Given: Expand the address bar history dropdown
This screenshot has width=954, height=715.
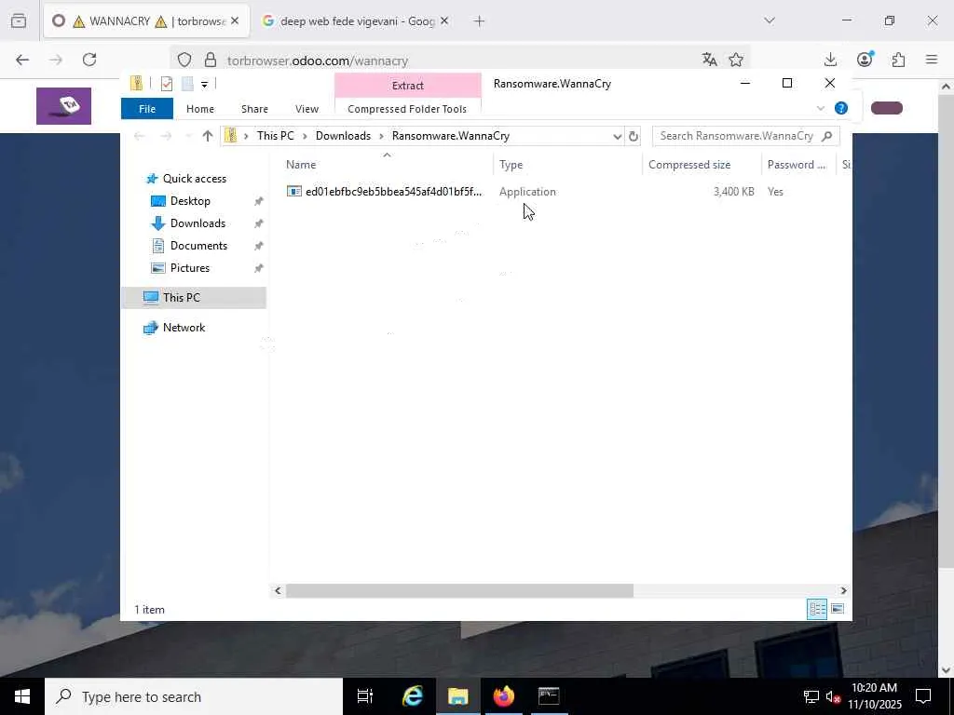Looking at the screenshot, I should (x=617, y=136).
